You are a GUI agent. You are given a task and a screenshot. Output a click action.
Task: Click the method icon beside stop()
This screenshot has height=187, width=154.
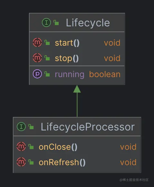37,58
